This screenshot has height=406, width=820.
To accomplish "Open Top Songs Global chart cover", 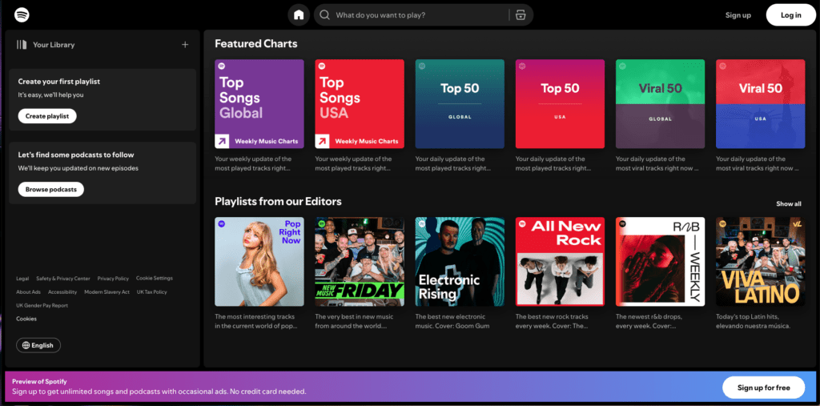I will [259, 104].
